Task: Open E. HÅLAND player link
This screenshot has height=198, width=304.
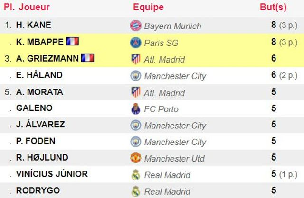Action: [39, 75]
